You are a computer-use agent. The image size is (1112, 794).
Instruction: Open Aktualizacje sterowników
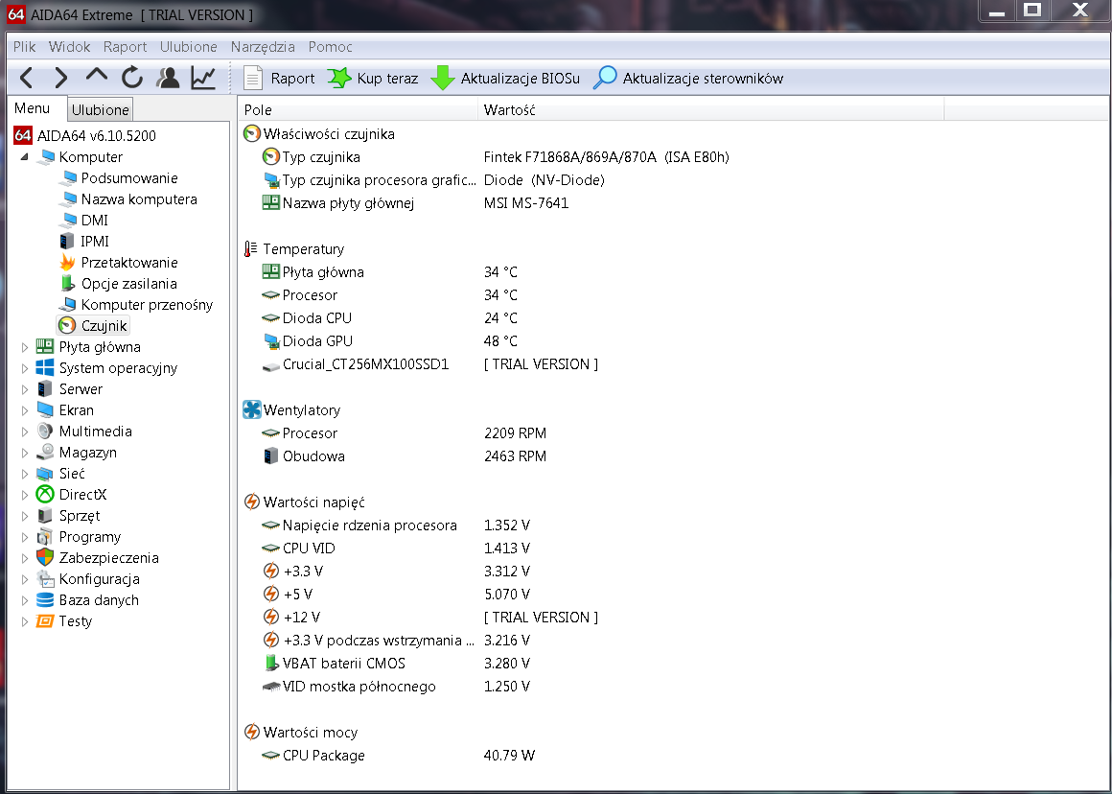[688, 78]
